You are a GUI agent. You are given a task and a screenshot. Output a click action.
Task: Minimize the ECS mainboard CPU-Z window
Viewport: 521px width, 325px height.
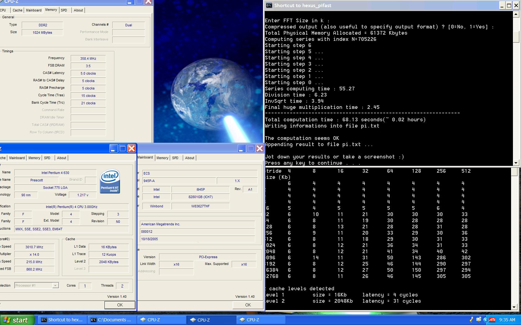(x=242, y=148)
